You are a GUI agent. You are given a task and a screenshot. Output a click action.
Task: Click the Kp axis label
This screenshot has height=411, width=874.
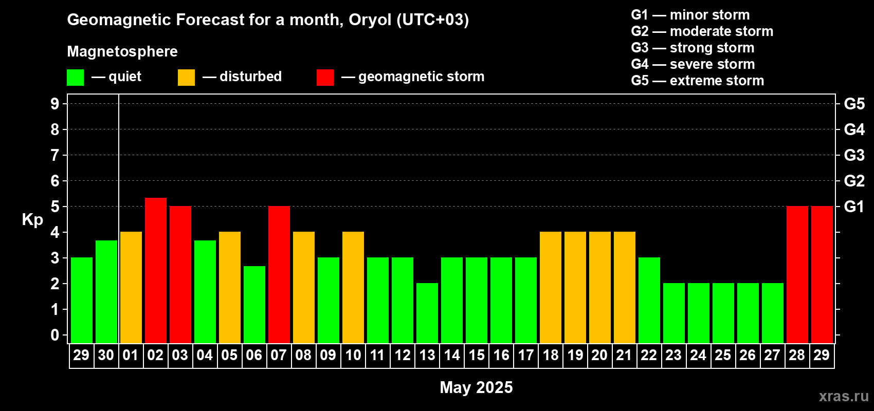pos(32,220)
